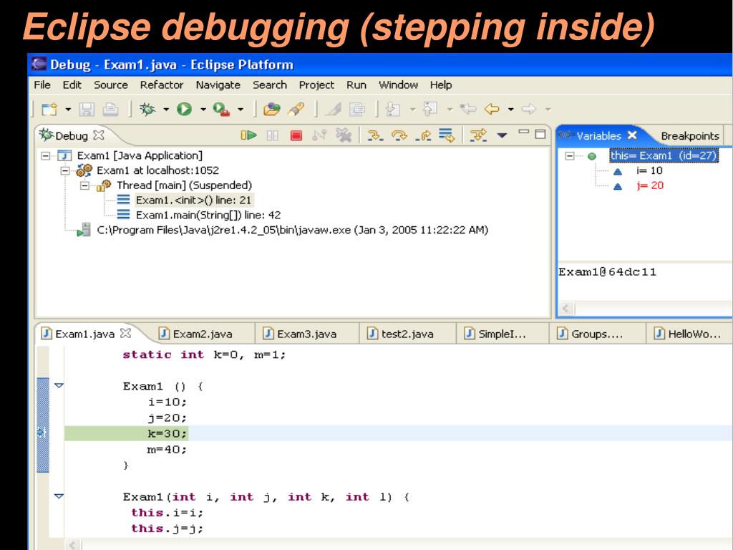The height and width of the screenshot is (550, 733).
Task: Collapse the this= Exam1 variable node
Action: [x=569, y=155]
